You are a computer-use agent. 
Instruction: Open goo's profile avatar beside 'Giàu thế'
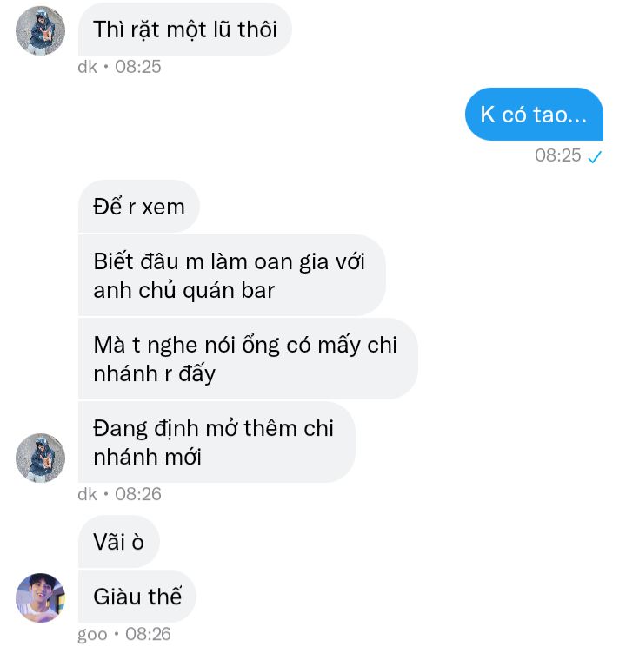(41, 597)
